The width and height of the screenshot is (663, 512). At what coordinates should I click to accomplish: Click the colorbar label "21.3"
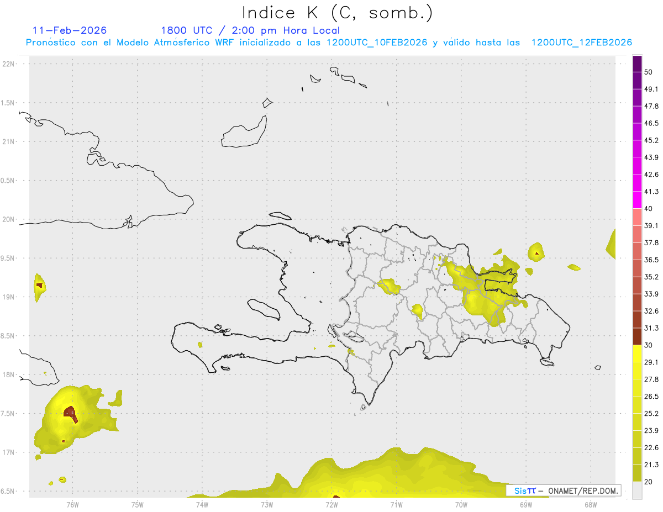click(x=651, y=465)
